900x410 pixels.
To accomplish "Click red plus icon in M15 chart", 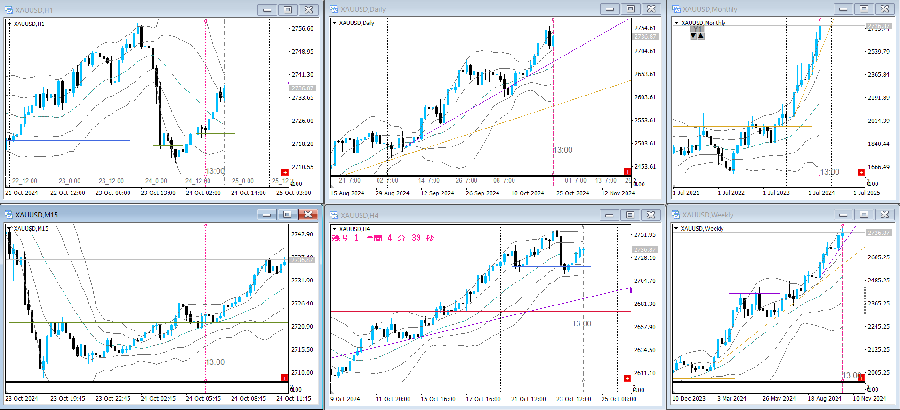I will tap(284, 378).
